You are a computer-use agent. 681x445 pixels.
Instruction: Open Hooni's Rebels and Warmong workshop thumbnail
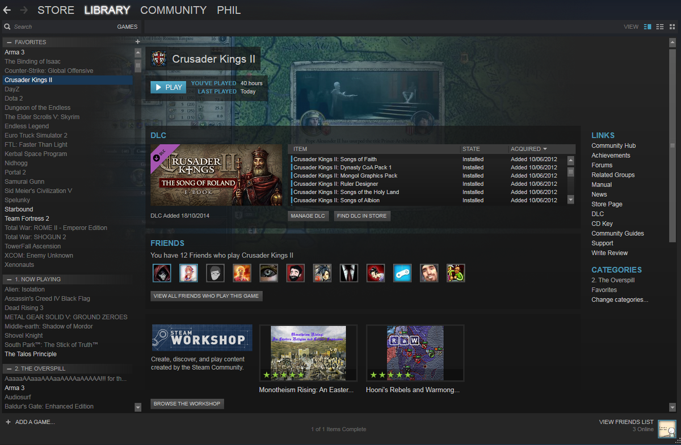coord(415,353)
